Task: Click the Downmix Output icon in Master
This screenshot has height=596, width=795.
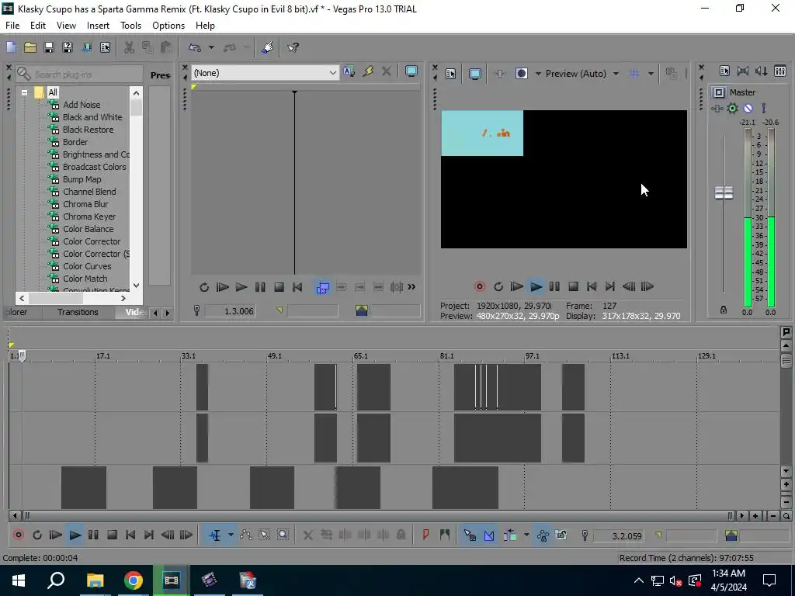Action: (x=743, y=71)
